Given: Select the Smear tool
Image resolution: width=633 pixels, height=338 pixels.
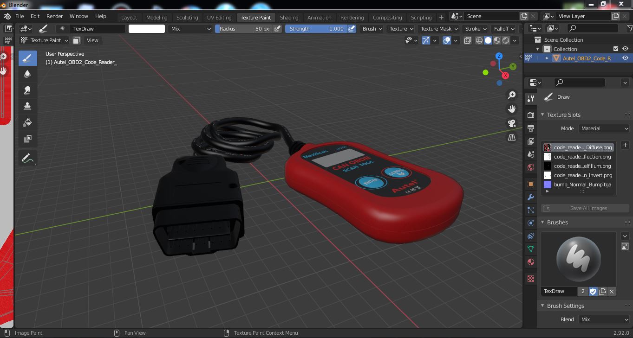Looking at the screenshot, I should coord(27,90).
